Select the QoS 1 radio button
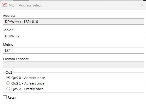 point(8,83)
